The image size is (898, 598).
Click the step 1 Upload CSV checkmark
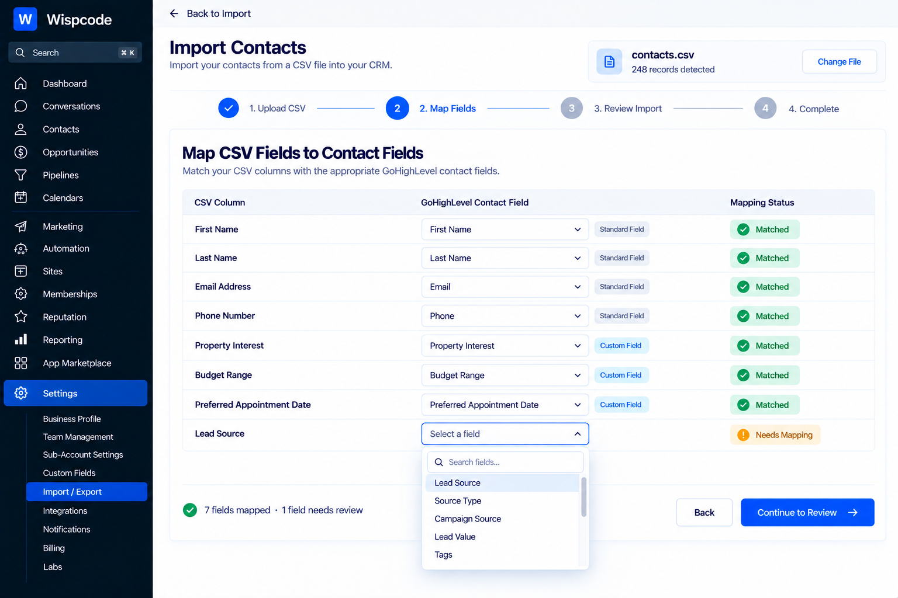click(229, 108)
